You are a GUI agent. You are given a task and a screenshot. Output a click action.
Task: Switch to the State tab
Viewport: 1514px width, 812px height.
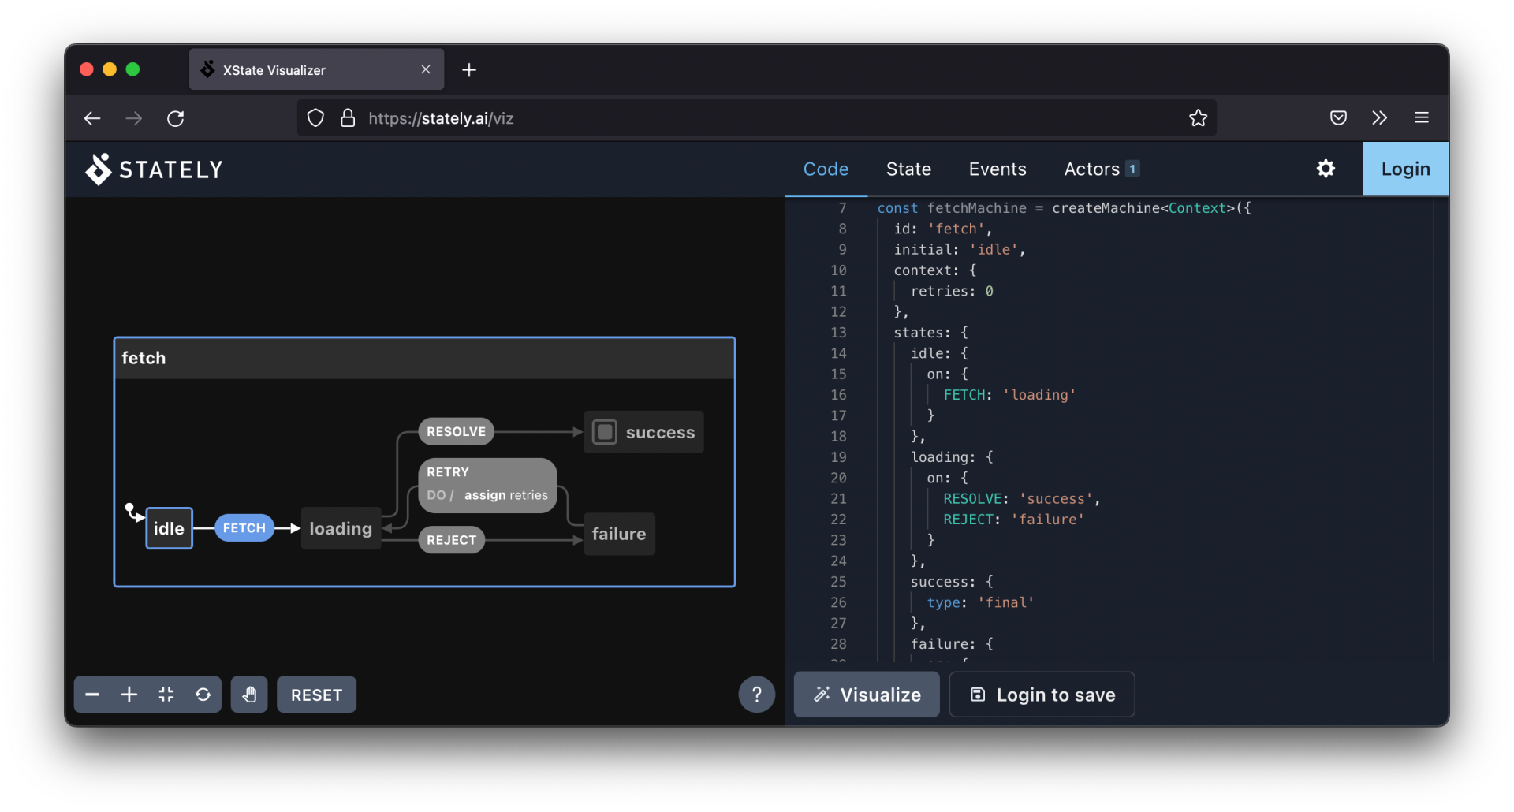908,169
